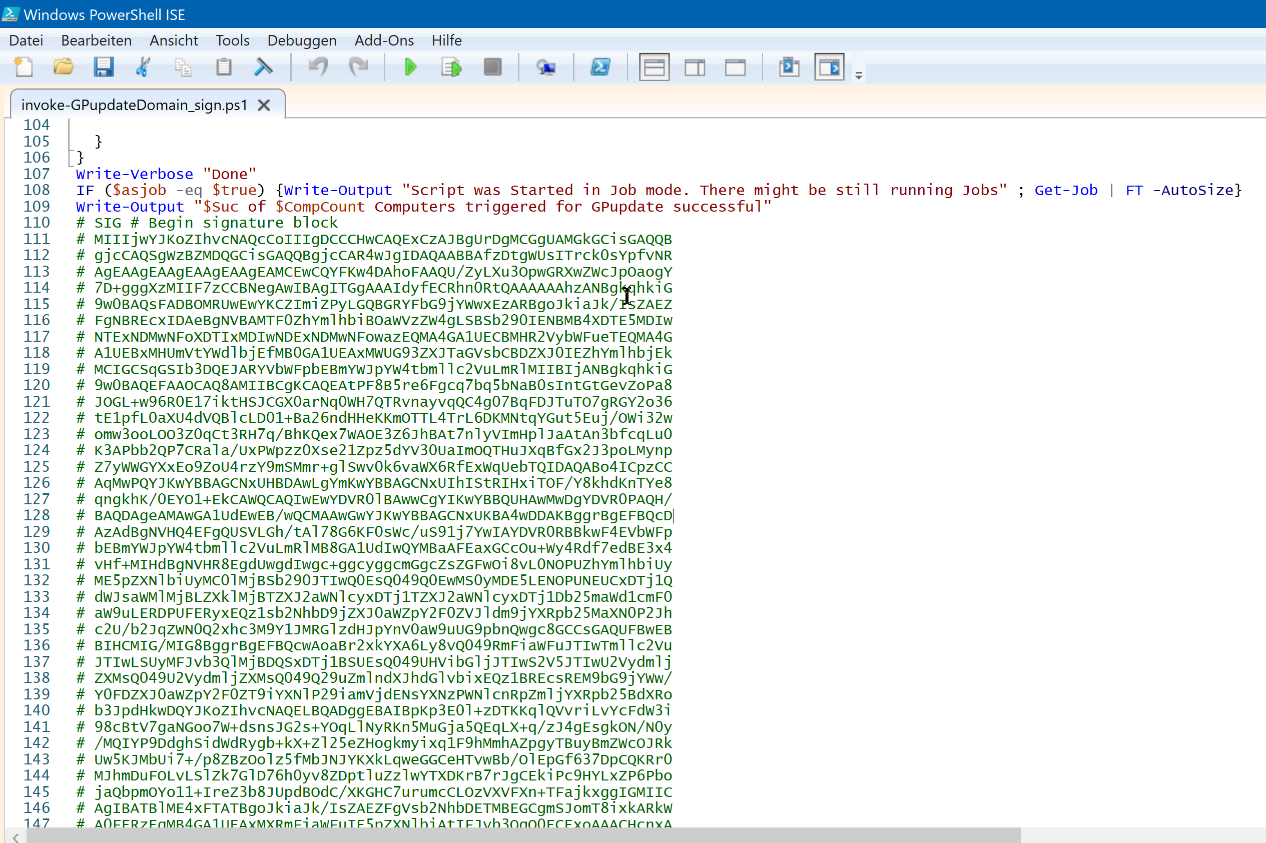Screen dimensions: 1266x843
Task: Click $asjob variable in IF statement
Action: (139, 190)
